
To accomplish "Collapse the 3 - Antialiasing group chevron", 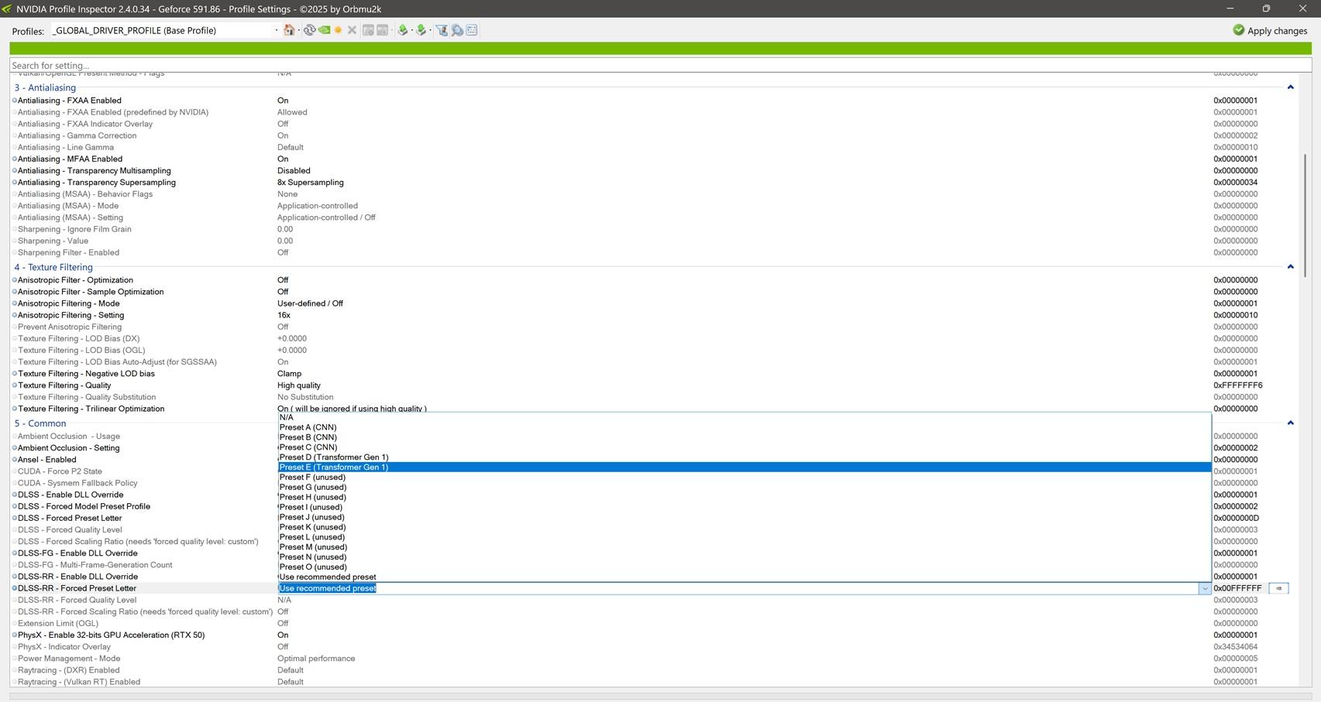I will (1290, 87).
